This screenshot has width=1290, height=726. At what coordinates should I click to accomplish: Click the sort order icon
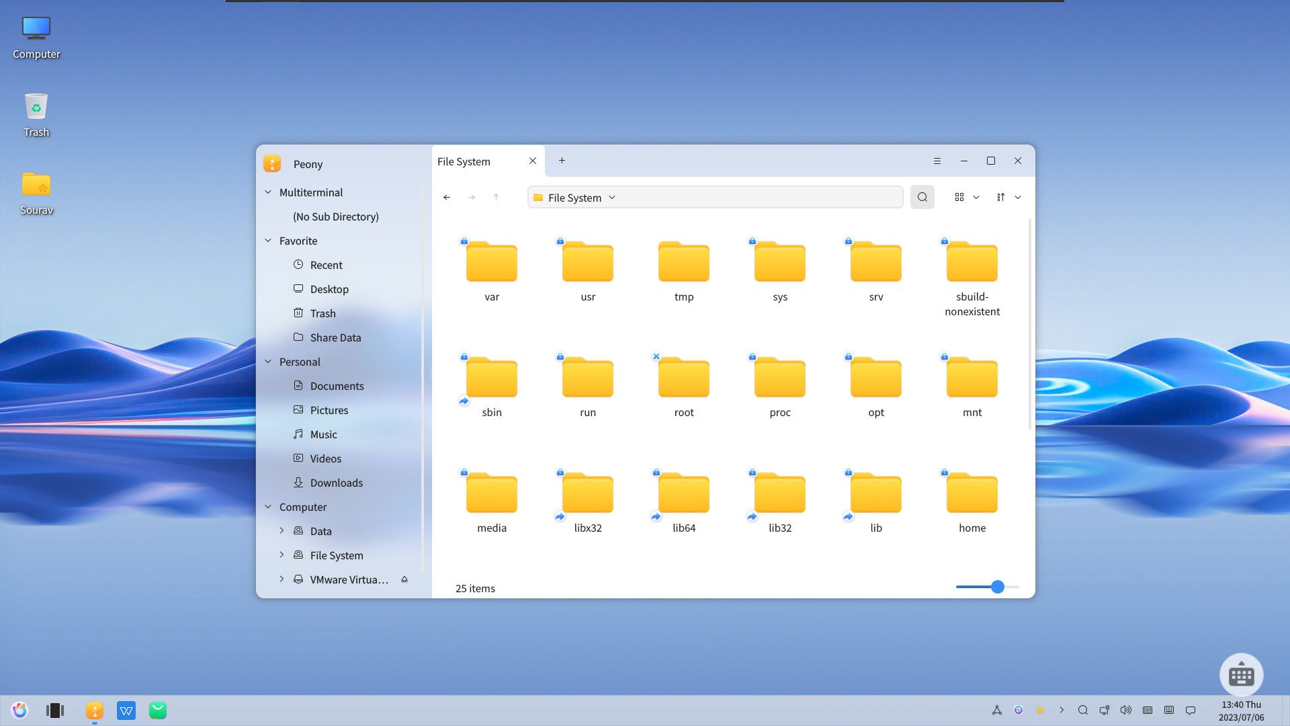(1000, 197)
